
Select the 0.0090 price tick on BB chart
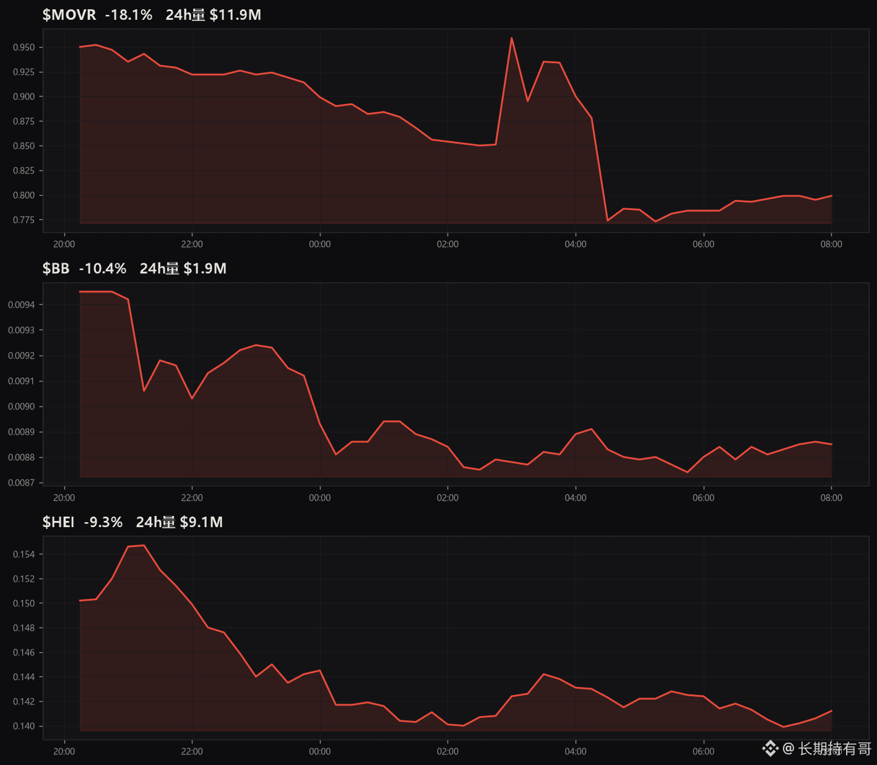click(22, 406)
